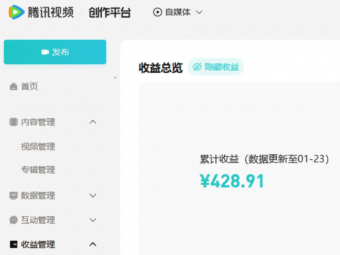This screenshot has height=255, width=340.
Task: Click the 数据管理 chart icon
Action: click(13, 195)
